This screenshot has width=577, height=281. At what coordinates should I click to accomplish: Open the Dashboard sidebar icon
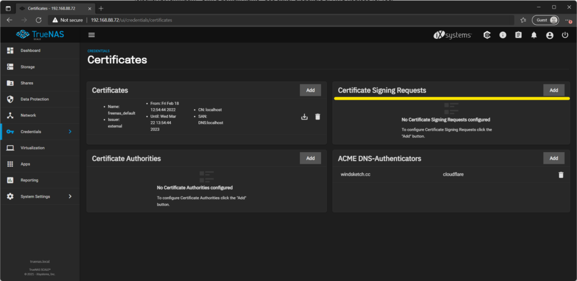coord(10,50)
